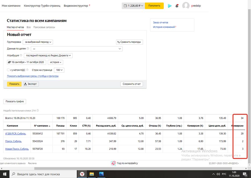This screenshot has width=251, height=178.
Task: Open Заказ отчетов link
Action: (161, 22)
